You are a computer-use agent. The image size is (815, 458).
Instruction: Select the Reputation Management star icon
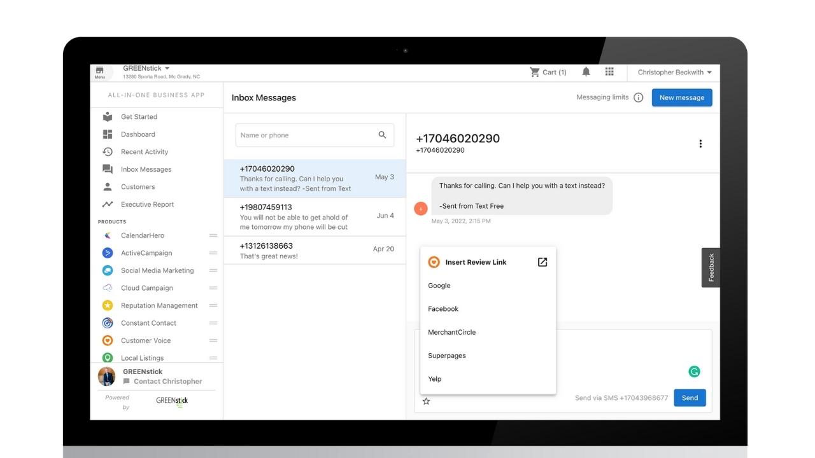click(x=107, y=305)
